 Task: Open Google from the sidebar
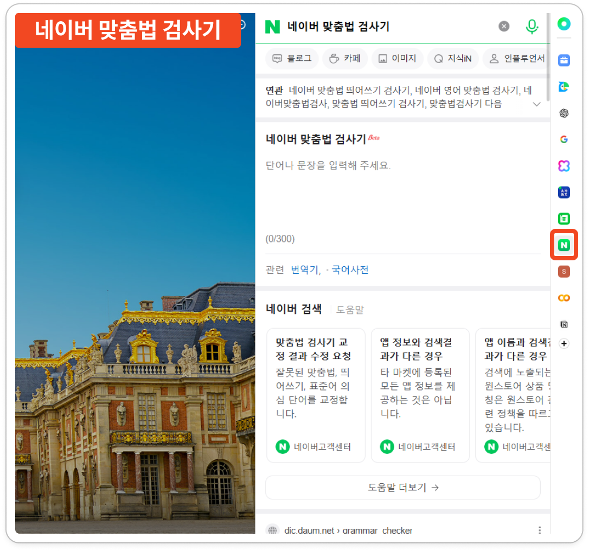point(564,139)
